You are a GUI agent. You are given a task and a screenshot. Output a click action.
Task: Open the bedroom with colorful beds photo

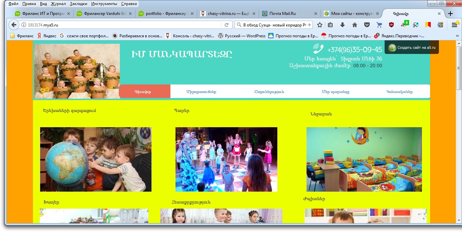[x=364, y=159]
